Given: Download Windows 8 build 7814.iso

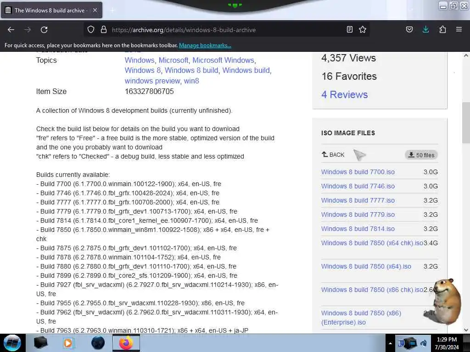Looking at the screenshot, I should point(358,229).
